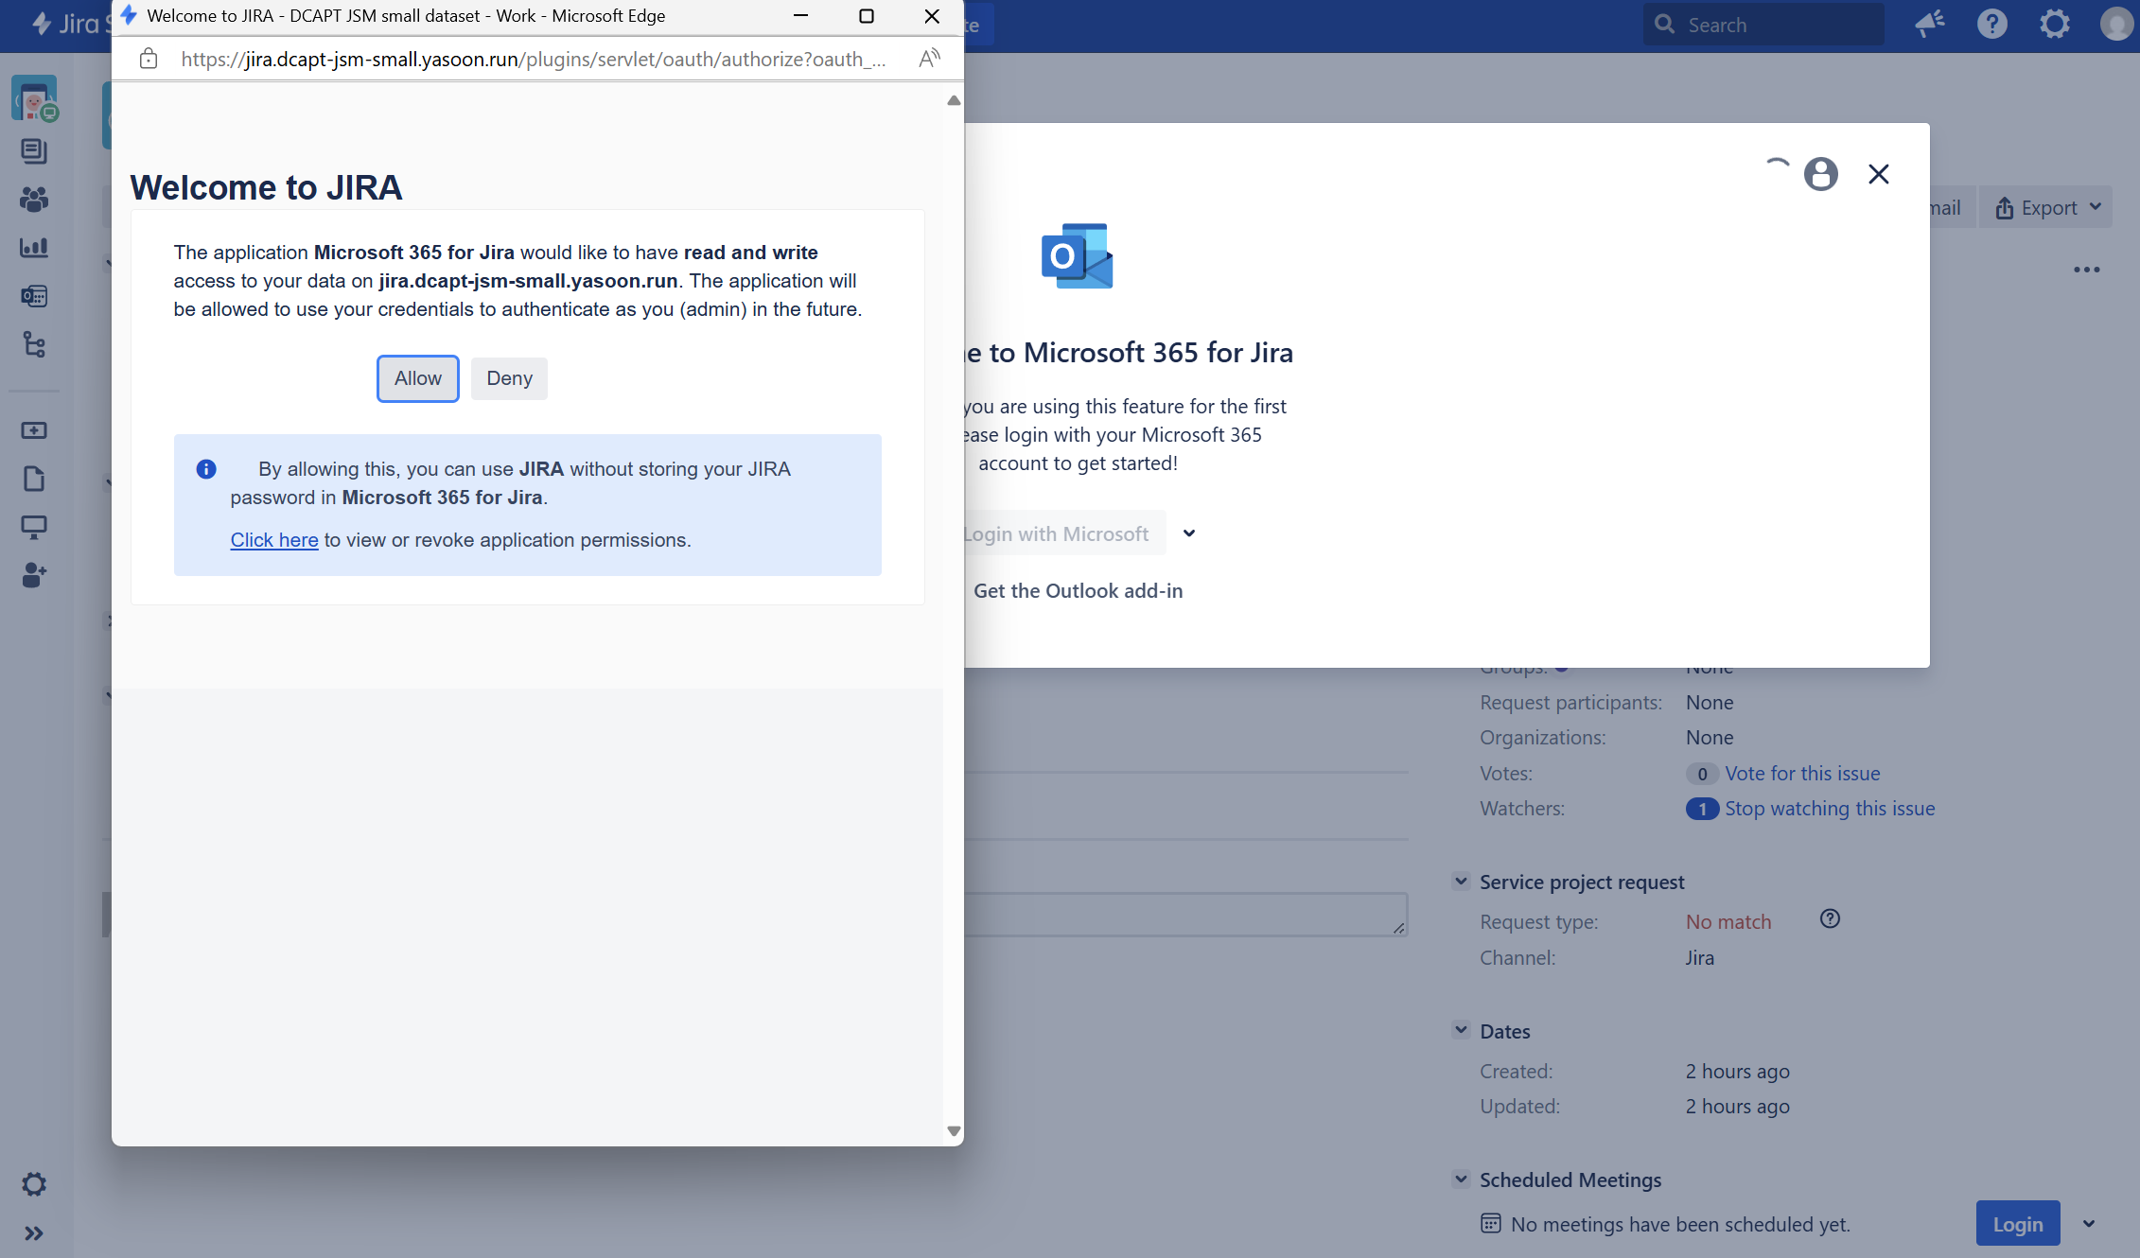The width and height of the screenshot is (2140, 1258).
Task: Collapse the Service project request section
Action: (x=1461, y=882)
